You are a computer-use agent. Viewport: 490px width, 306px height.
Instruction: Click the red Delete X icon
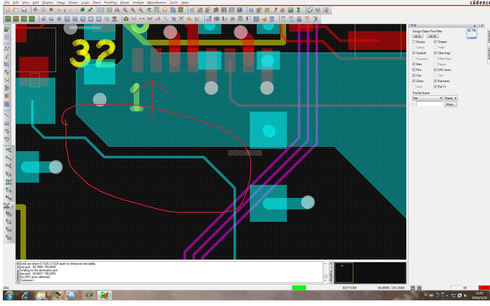(x=51, y=10)
